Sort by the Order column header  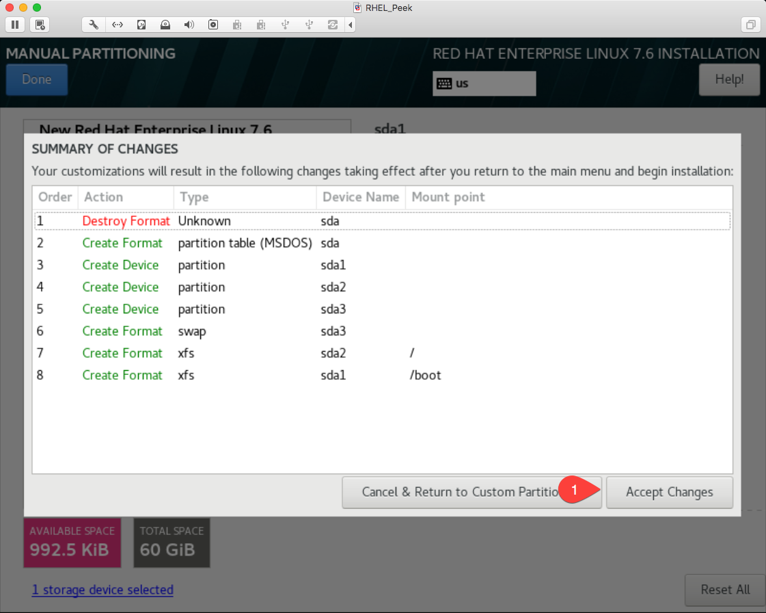pos(55,197)
